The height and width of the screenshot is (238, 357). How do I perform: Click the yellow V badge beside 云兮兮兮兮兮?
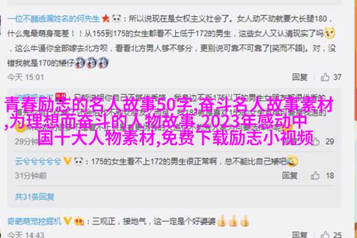tap(67, 161)
